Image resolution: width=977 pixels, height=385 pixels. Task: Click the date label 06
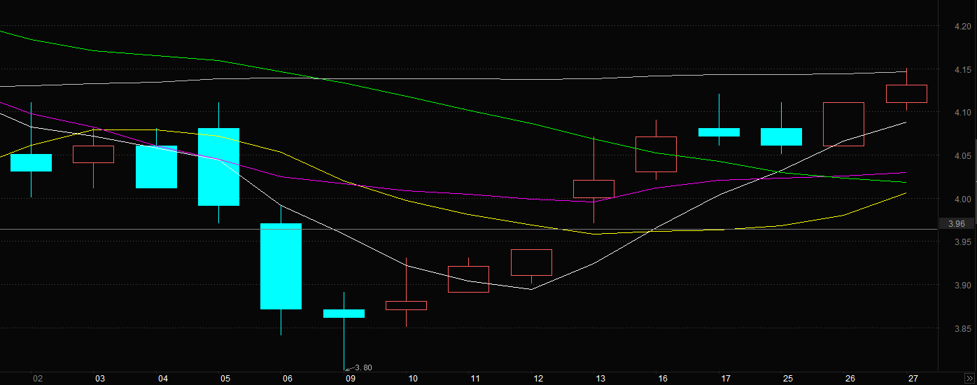pos(288,379)
